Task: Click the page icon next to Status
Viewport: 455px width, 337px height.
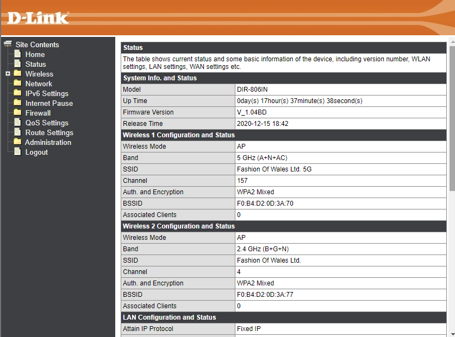Action: click(x=17, y=64)
